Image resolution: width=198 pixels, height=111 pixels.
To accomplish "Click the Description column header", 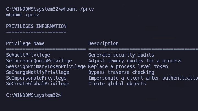I will pyautogui.click(x=103, y=43).
